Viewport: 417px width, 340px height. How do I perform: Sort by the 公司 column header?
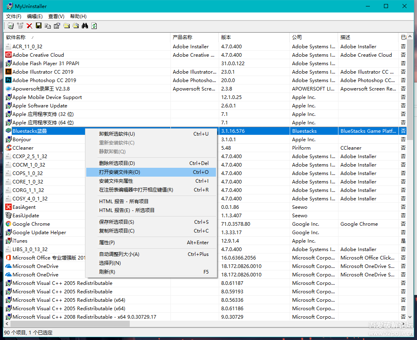[314, 37]
